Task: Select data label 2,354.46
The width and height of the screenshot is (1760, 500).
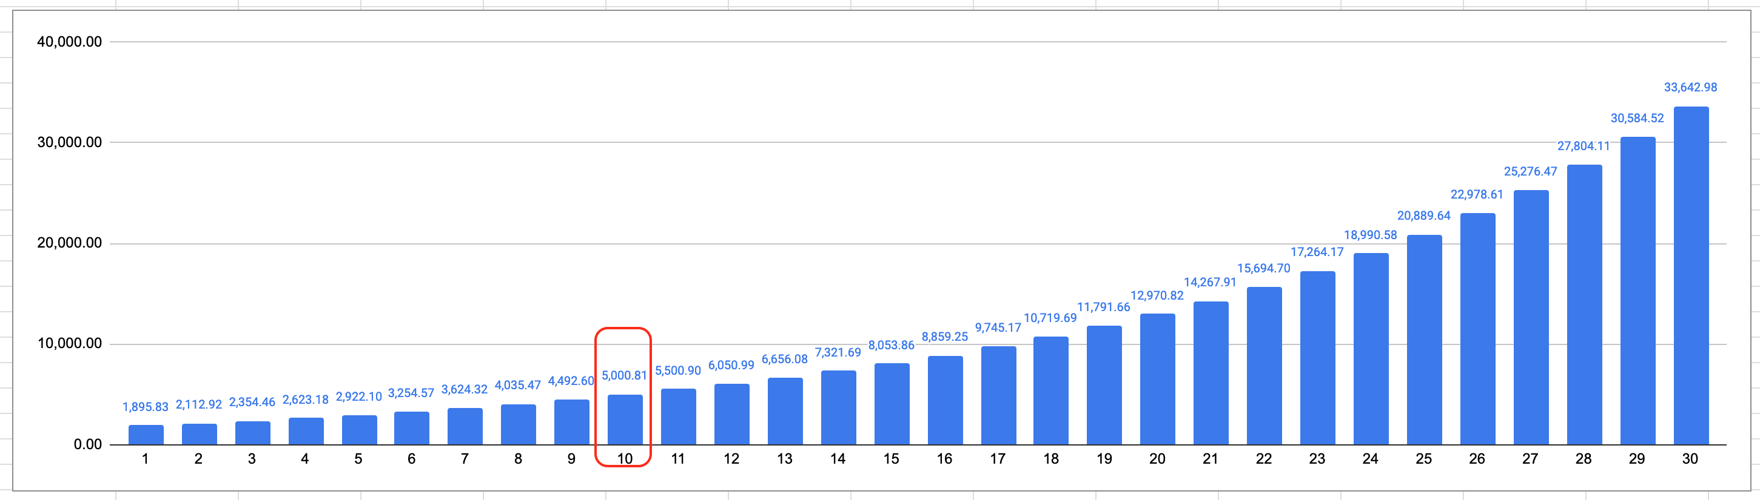Action: click(252, 403)
